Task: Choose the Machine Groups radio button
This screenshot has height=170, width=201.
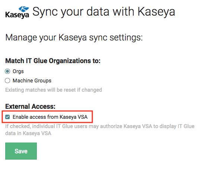Action: 7,81
